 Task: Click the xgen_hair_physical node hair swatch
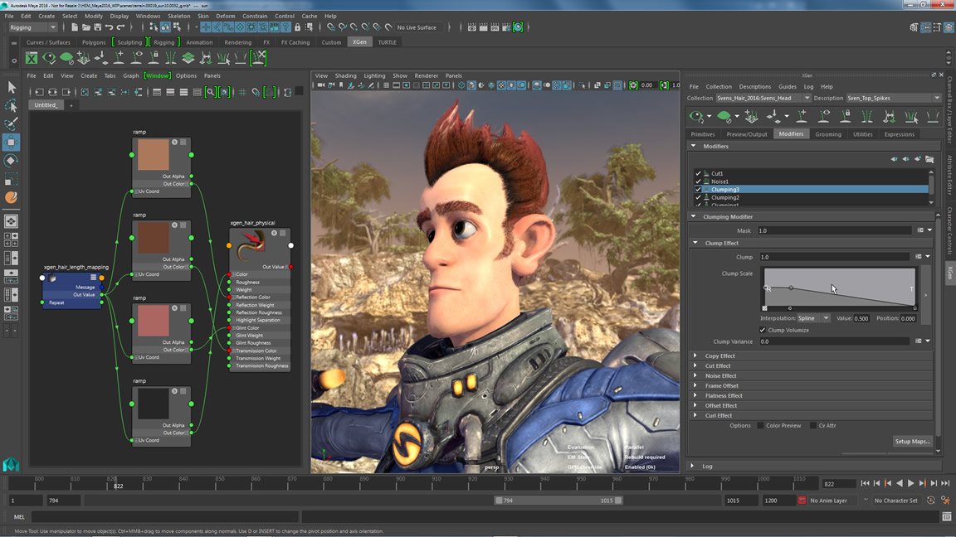click(x=251, y=245)
